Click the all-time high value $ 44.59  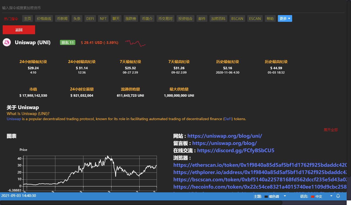coord(276,68)
